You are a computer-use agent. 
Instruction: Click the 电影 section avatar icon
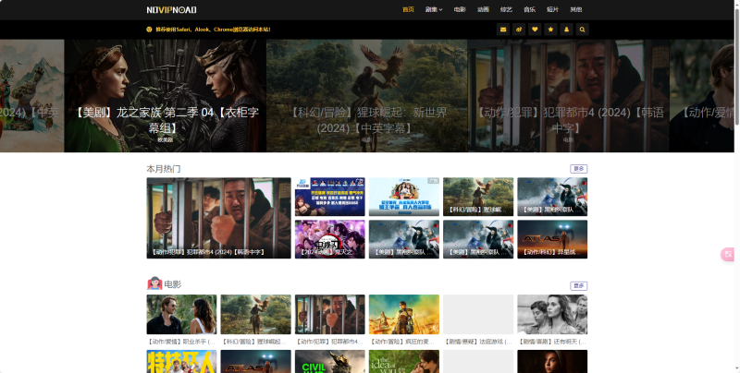click(x=154, y=284)
